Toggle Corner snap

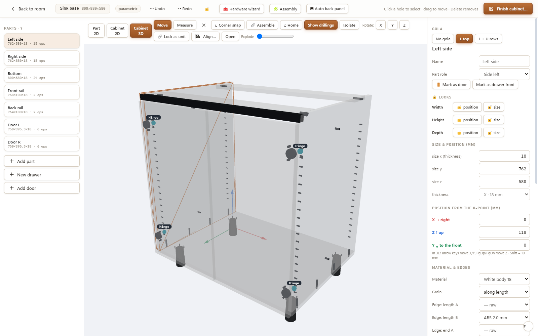[228, 25]
